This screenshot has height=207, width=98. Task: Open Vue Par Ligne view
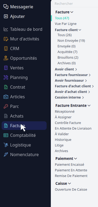[x=66, y=24]
